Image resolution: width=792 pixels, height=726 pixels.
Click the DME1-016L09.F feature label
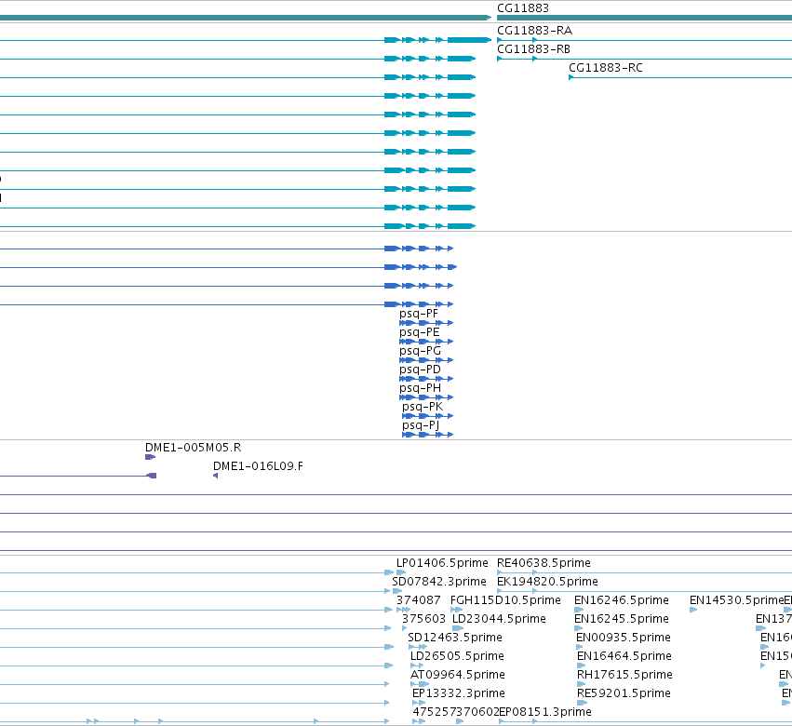pos(258,466)
